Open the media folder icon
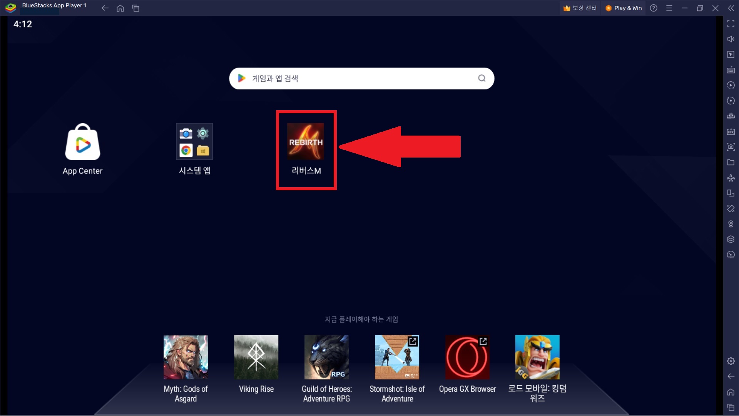This screenshot has width=739, height=416. coord(731,163)
